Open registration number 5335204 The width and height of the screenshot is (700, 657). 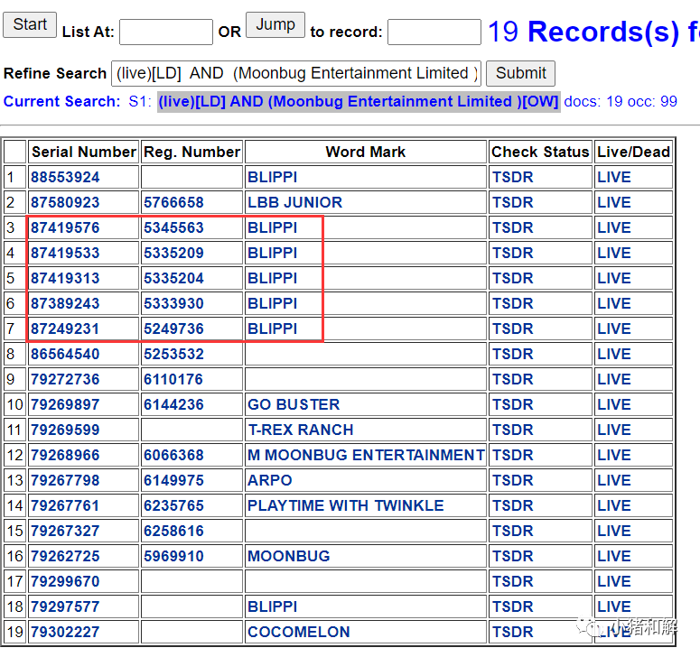[173, 278]
